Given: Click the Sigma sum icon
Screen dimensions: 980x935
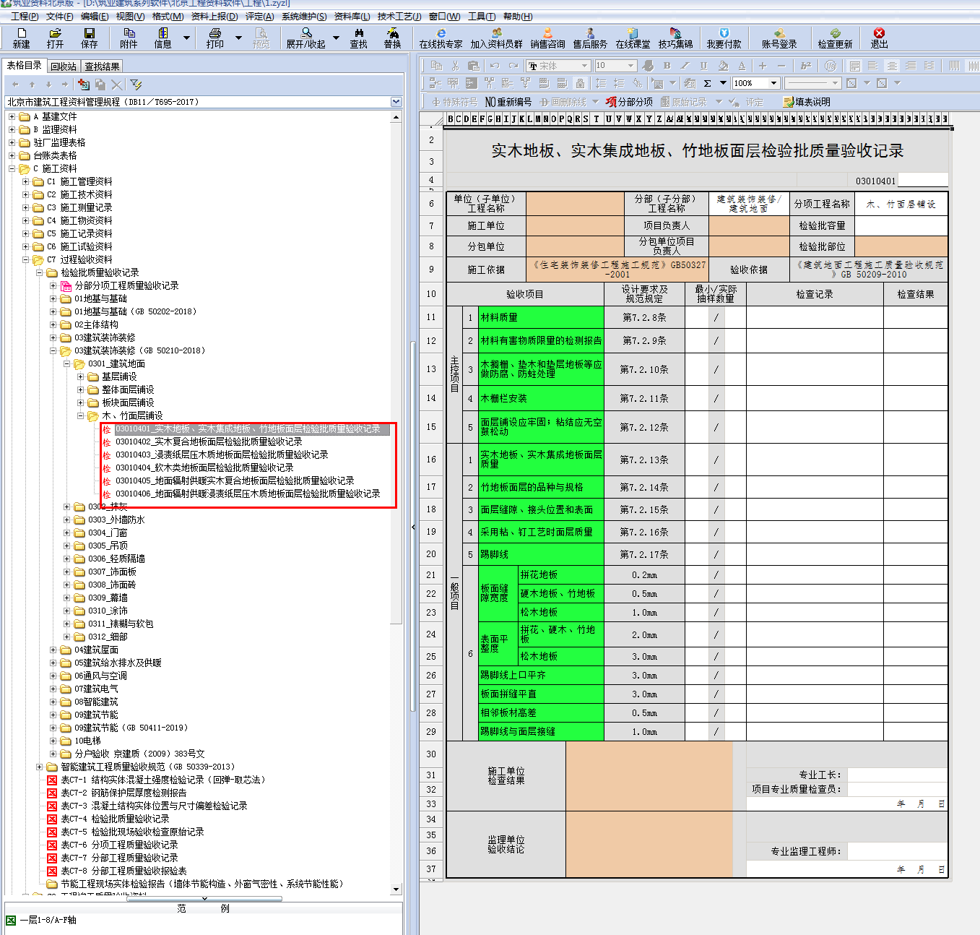Looking at the screenshot, I should [x=707, y=84].
